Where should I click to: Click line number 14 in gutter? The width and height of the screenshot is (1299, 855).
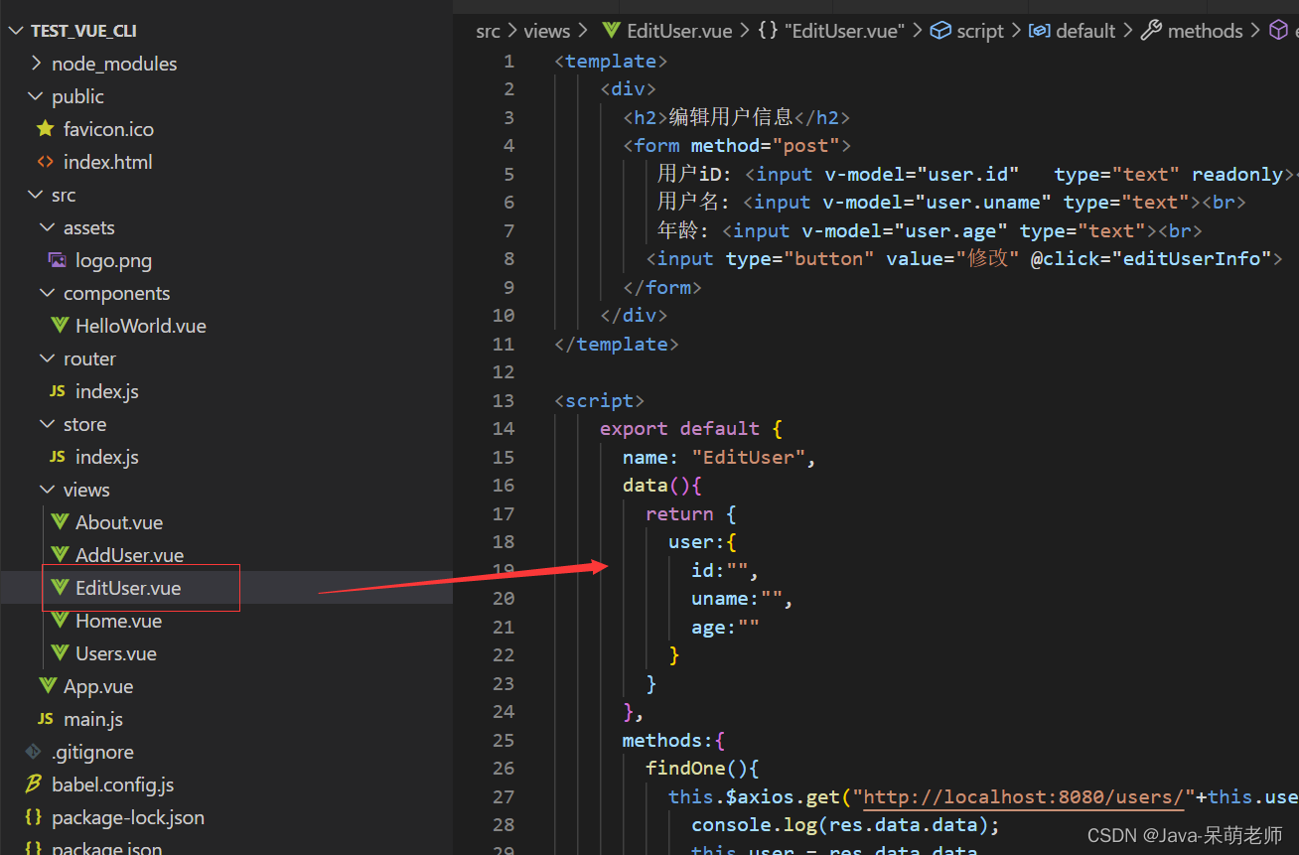(504, 428)
